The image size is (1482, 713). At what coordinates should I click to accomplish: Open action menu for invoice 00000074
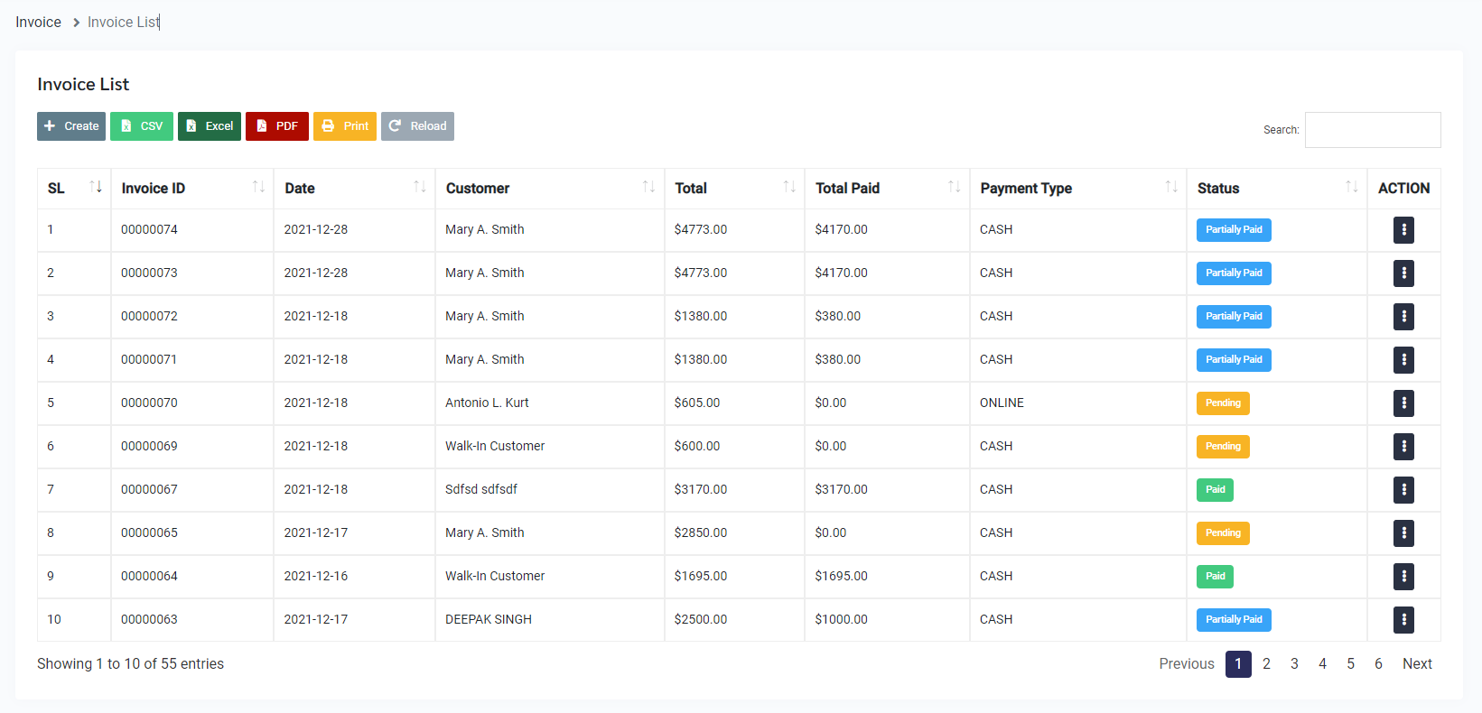(1403, 230)
